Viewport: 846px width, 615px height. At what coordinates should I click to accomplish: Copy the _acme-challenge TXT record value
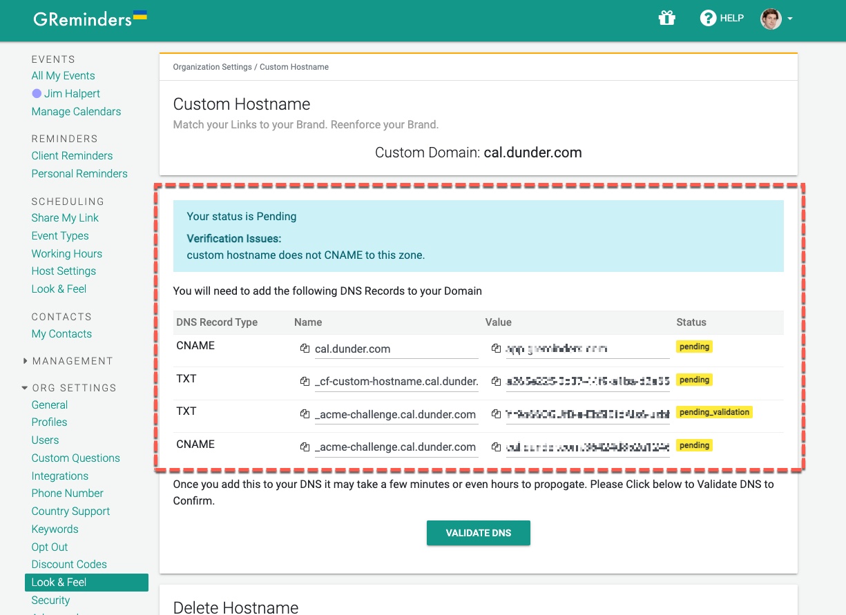coord(496,413)
